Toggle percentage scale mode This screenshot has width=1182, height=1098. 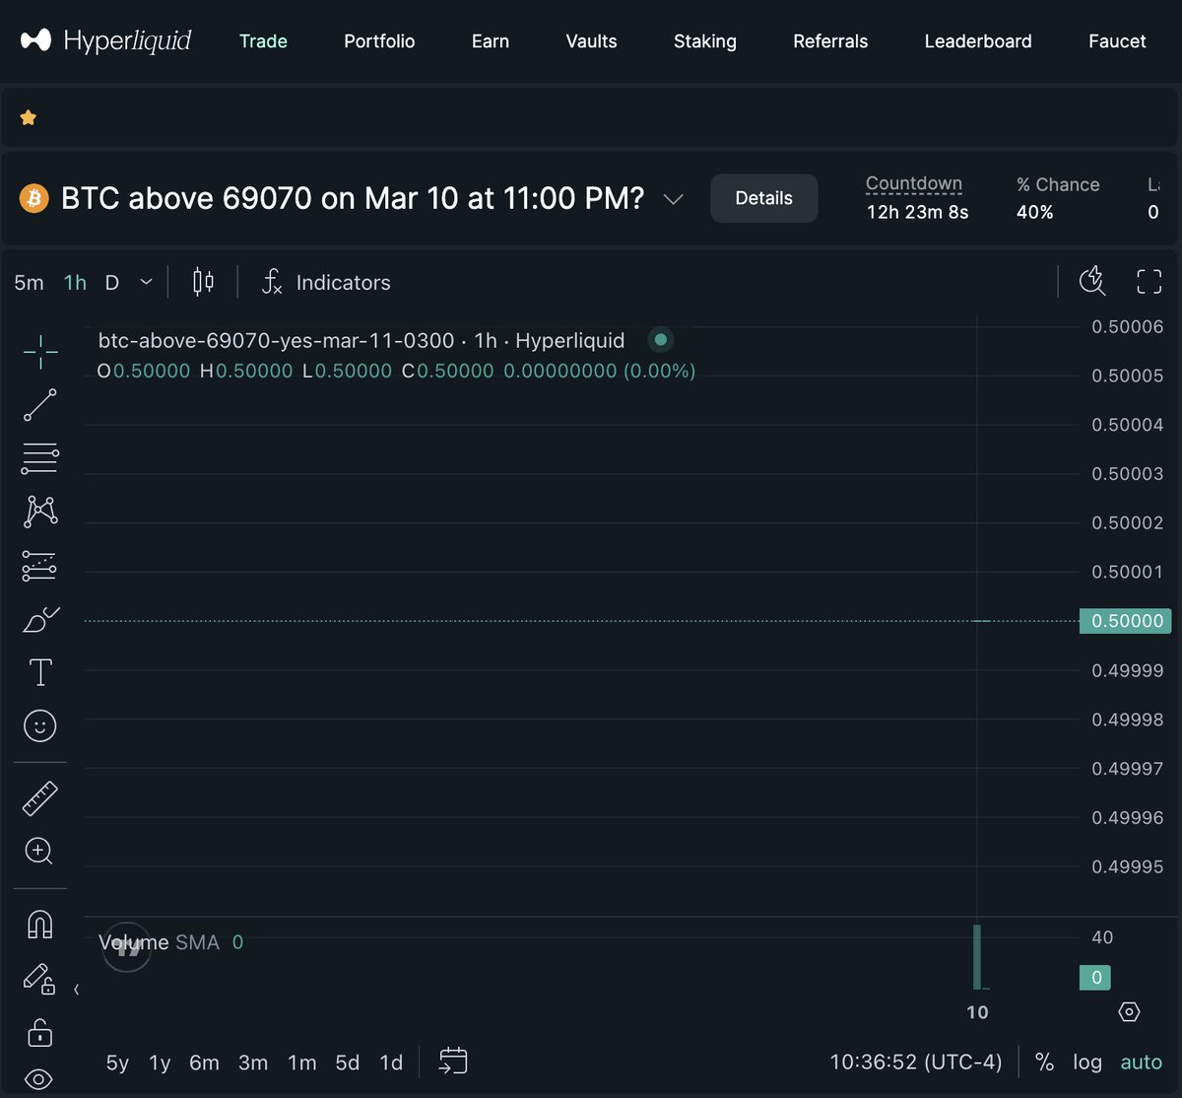tap(1044, 1063)
